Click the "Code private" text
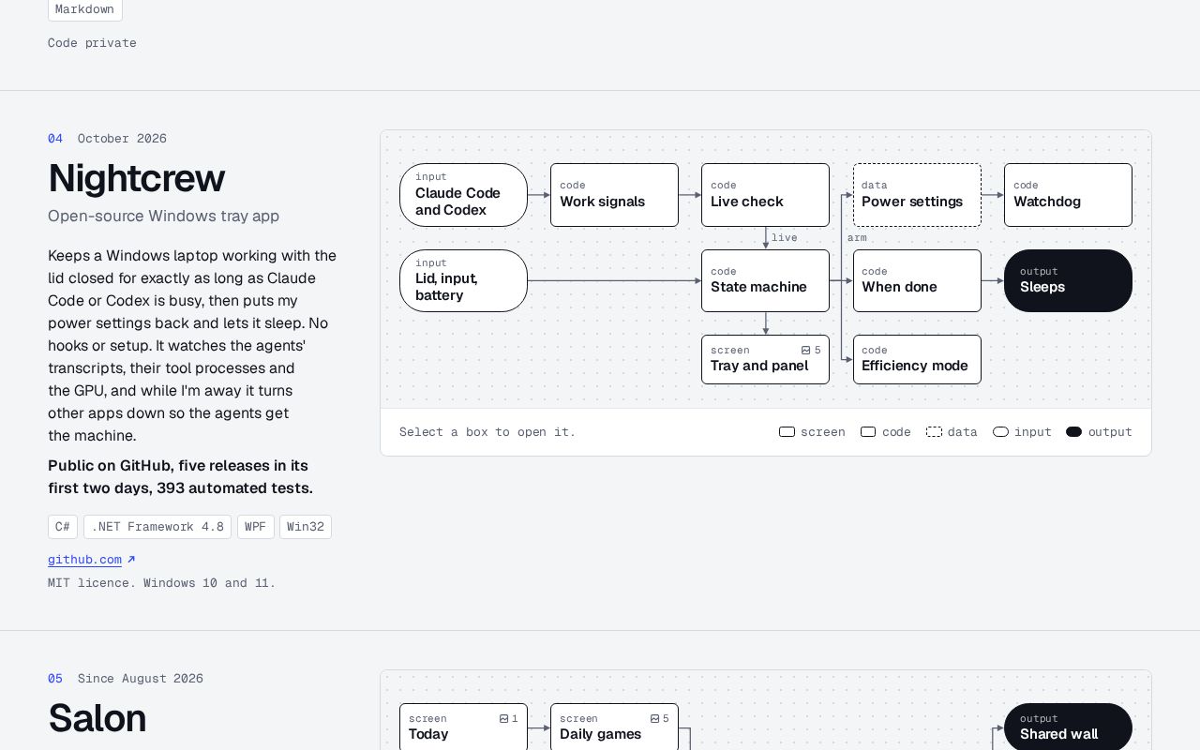Screen dimensions: 1200x750 click(92, 43)
